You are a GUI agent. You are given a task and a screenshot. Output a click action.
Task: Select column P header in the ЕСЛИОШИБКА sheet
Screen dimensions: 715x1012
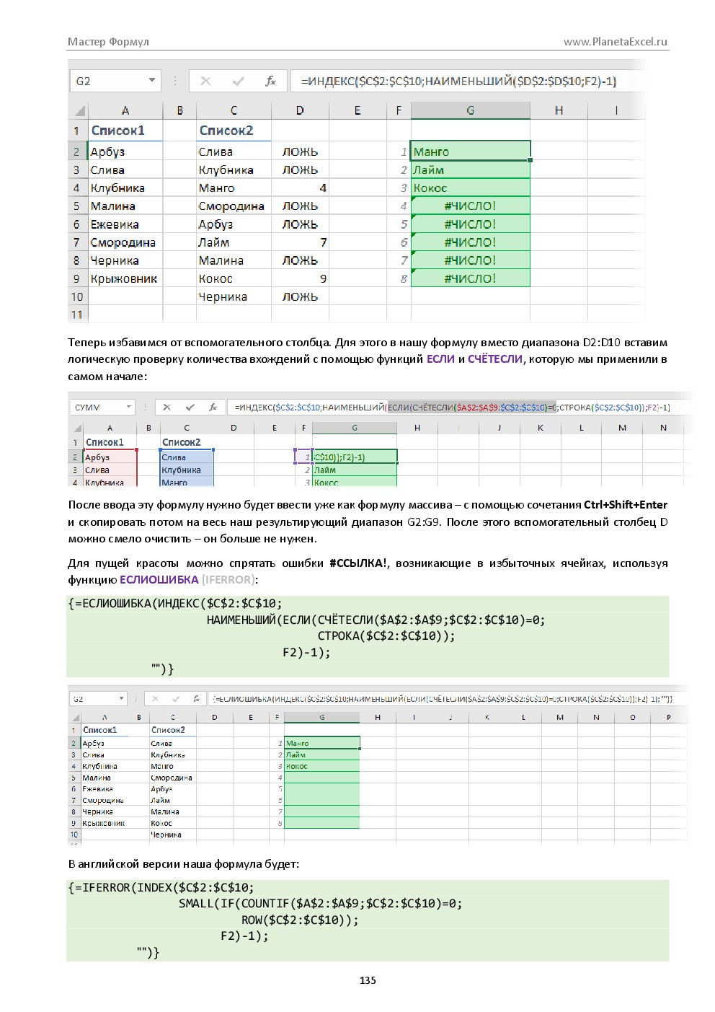pyautogui.click(x=669, y=718)
